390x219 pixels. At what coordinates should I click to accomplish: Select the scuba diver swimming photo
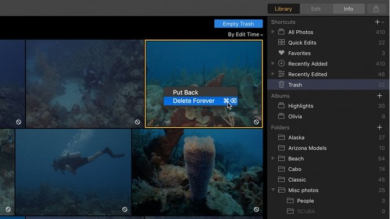point(73,172)
